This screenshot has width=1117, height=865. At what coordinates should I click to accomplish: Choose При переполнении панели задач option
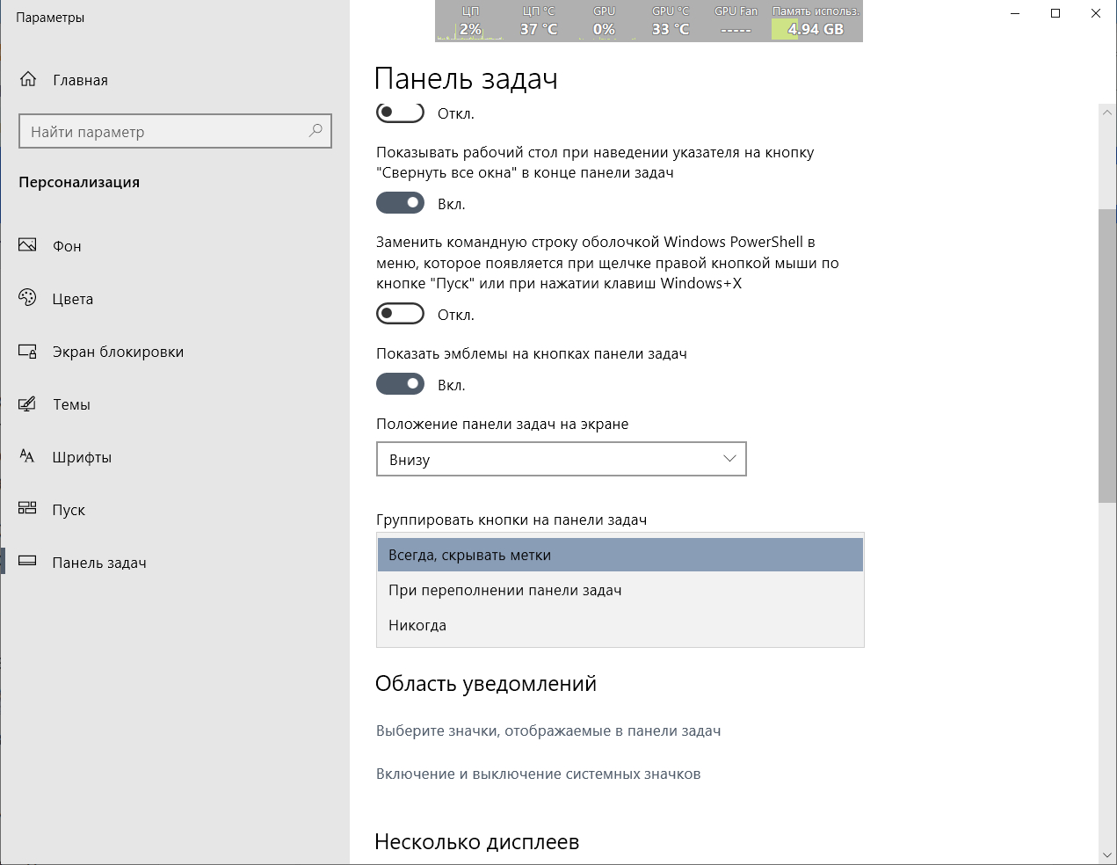coord(504,590)
